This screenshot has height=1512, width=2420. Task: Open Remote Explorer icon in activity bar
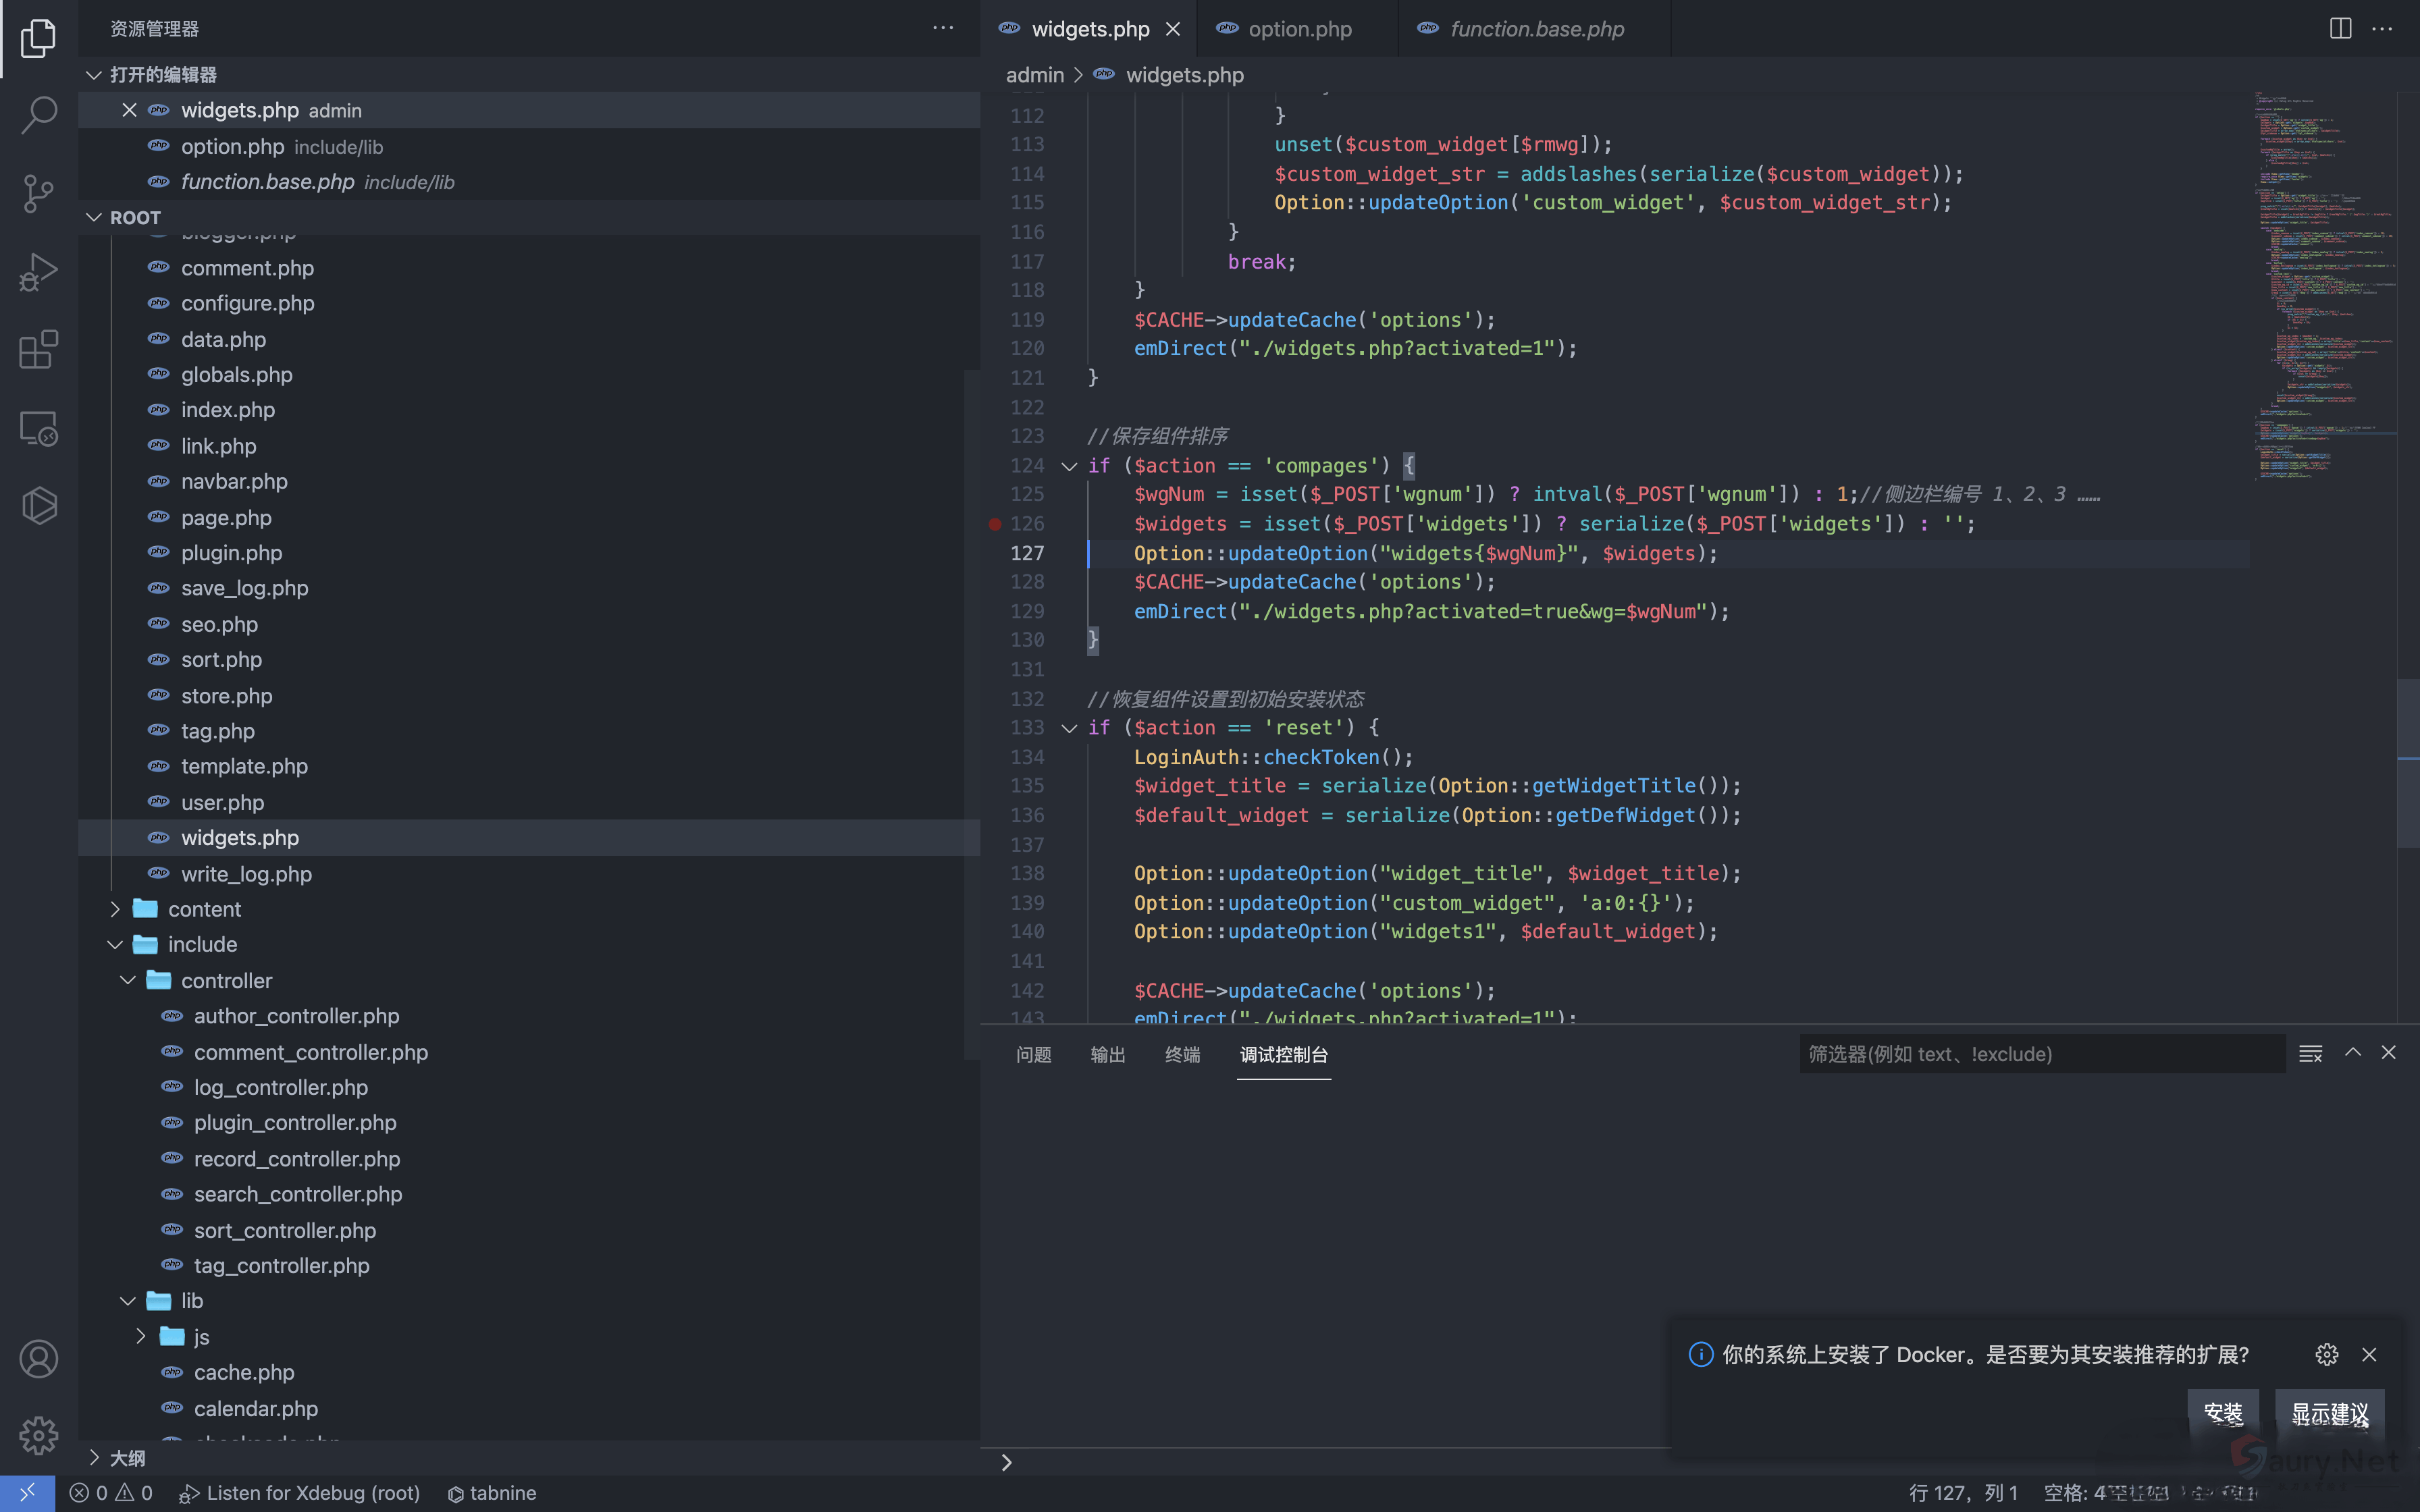click(x=38, y=428)
